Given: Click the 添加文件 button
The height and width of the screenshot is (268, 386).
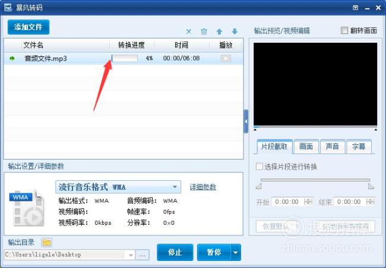Looking at the screenshot, I should point(29,27).
